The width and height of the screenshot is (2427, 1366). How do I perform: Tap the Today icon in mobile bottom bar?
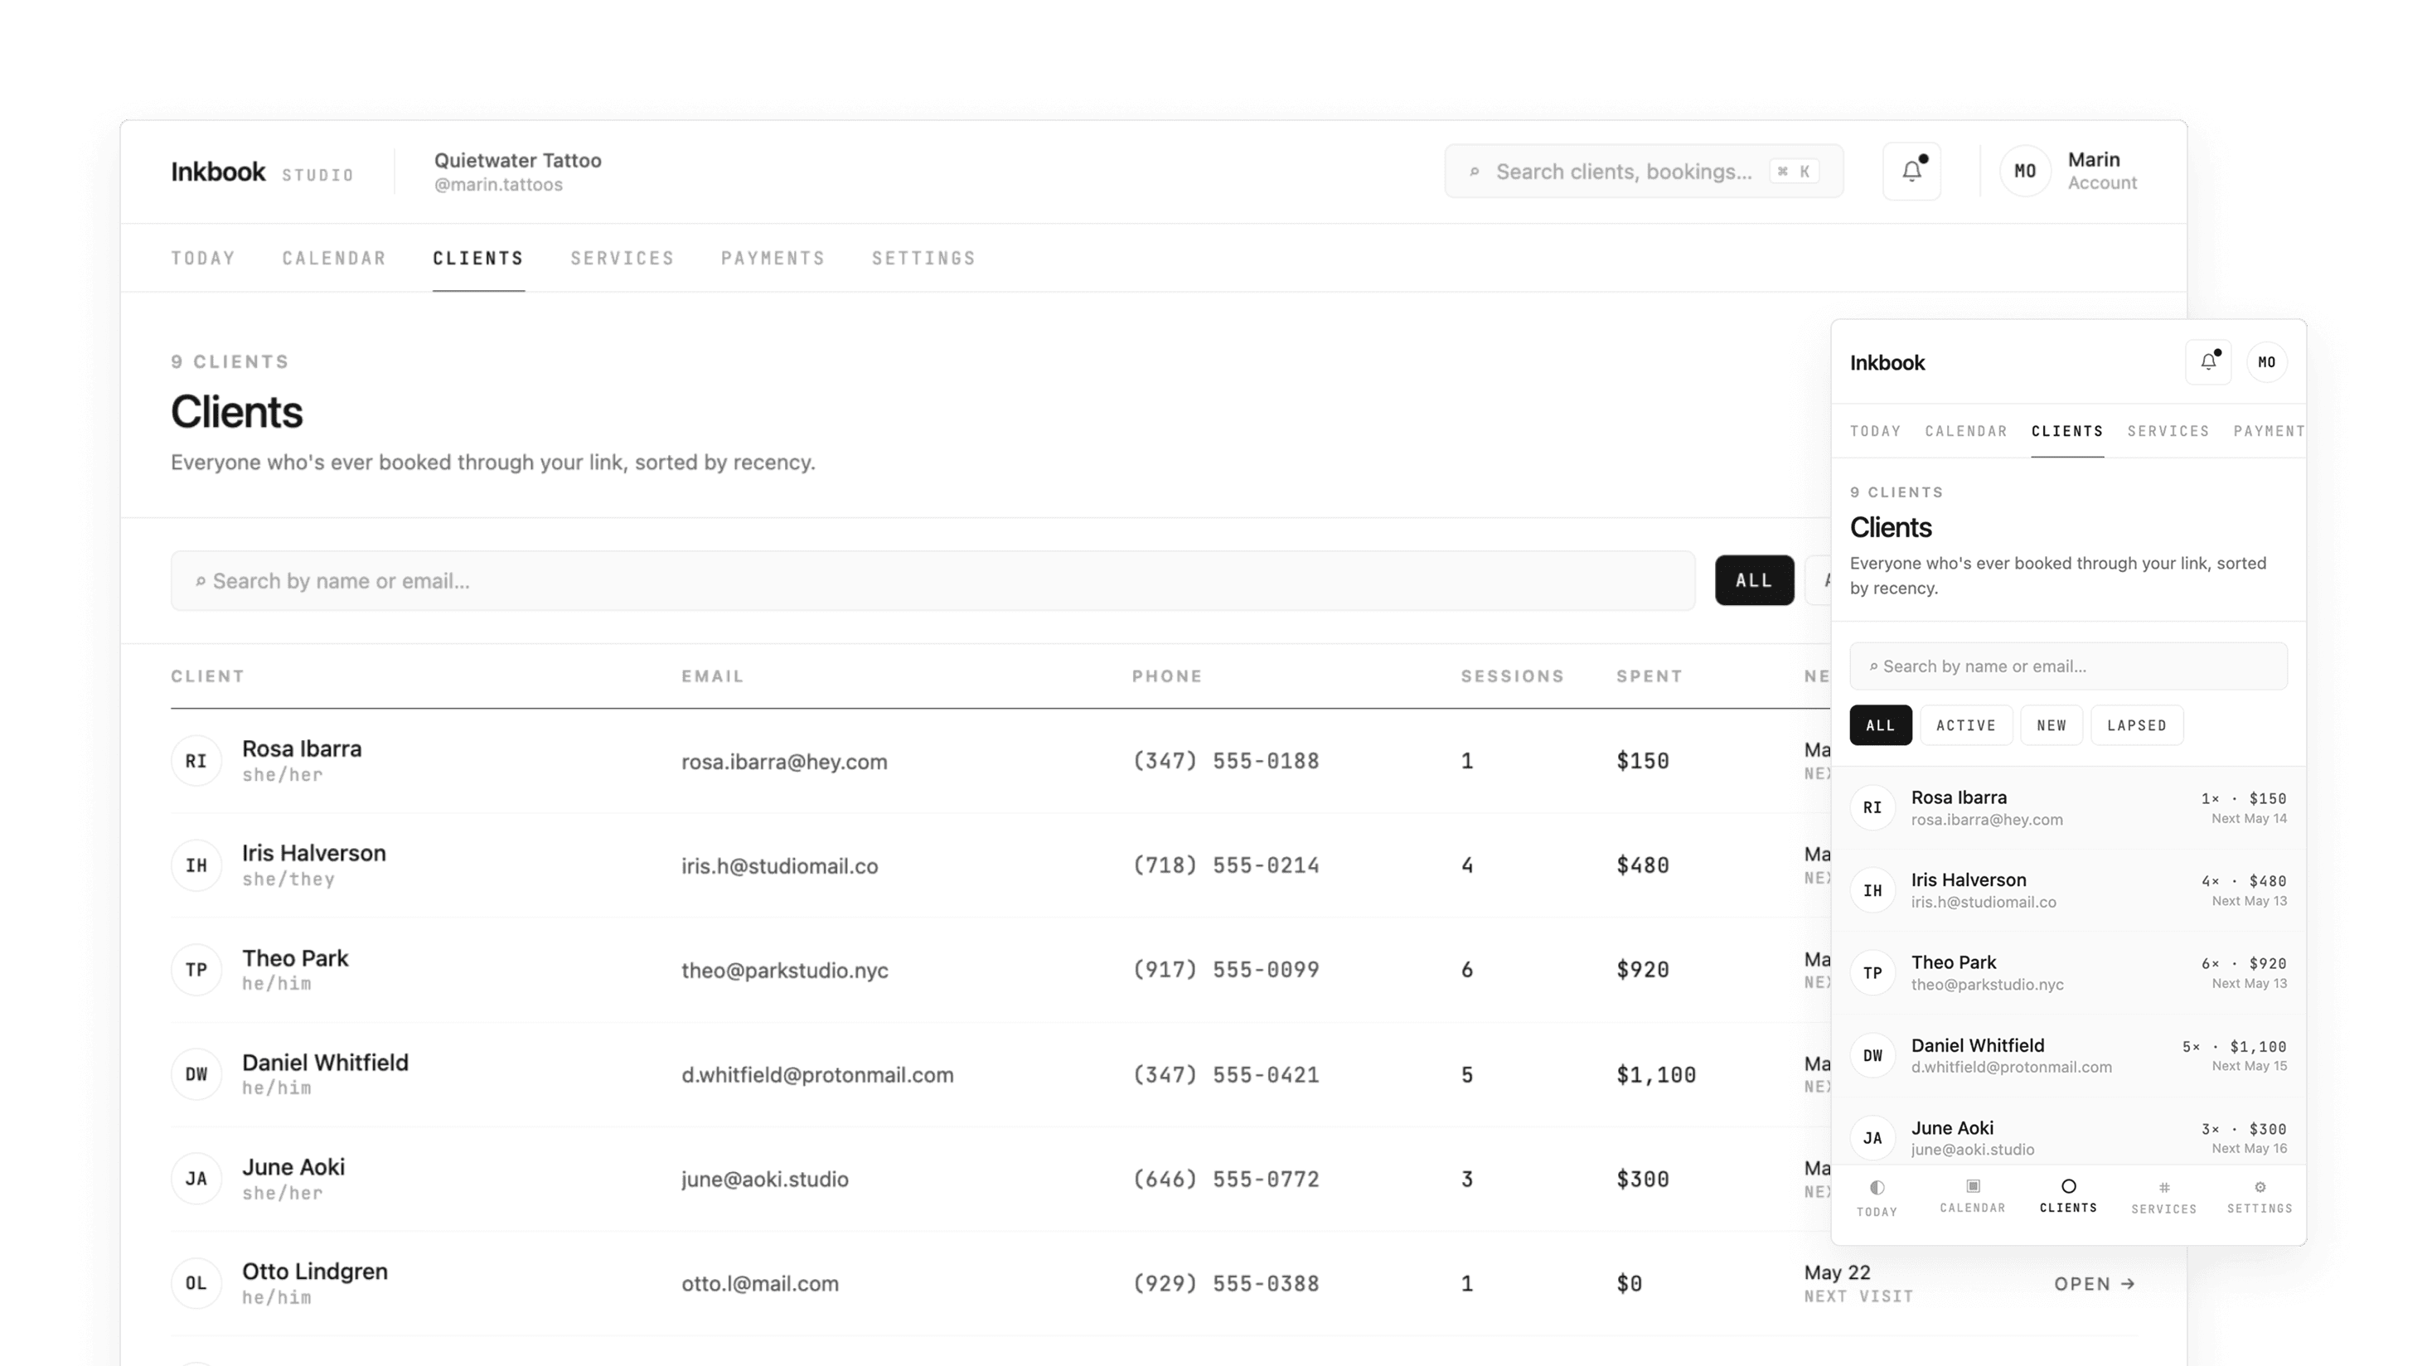(1877, 1188)
